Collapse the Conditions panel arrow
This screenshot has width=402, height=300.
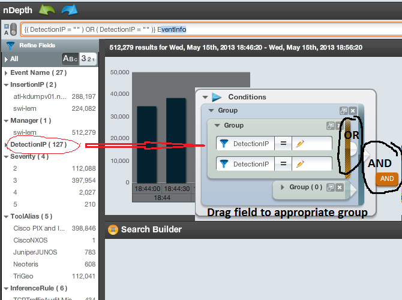click(x=205, y=97)
